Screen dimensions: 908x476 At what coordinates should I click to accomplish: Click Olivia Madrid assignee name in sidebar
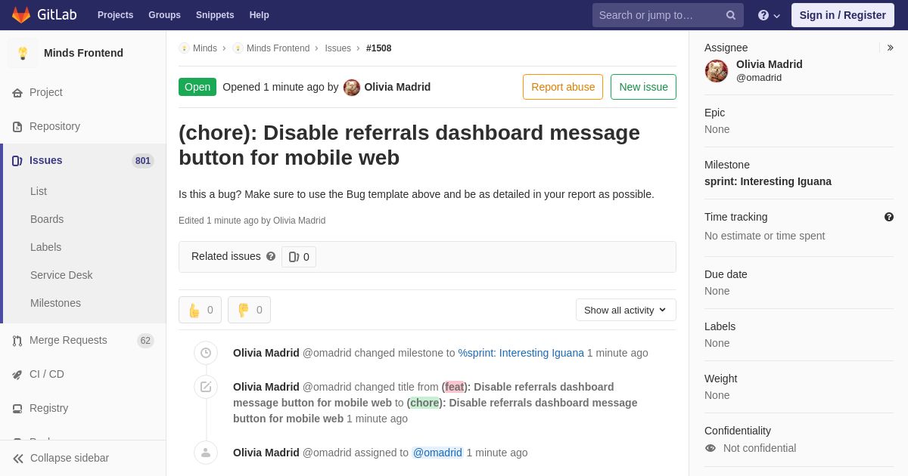[770, 64]
